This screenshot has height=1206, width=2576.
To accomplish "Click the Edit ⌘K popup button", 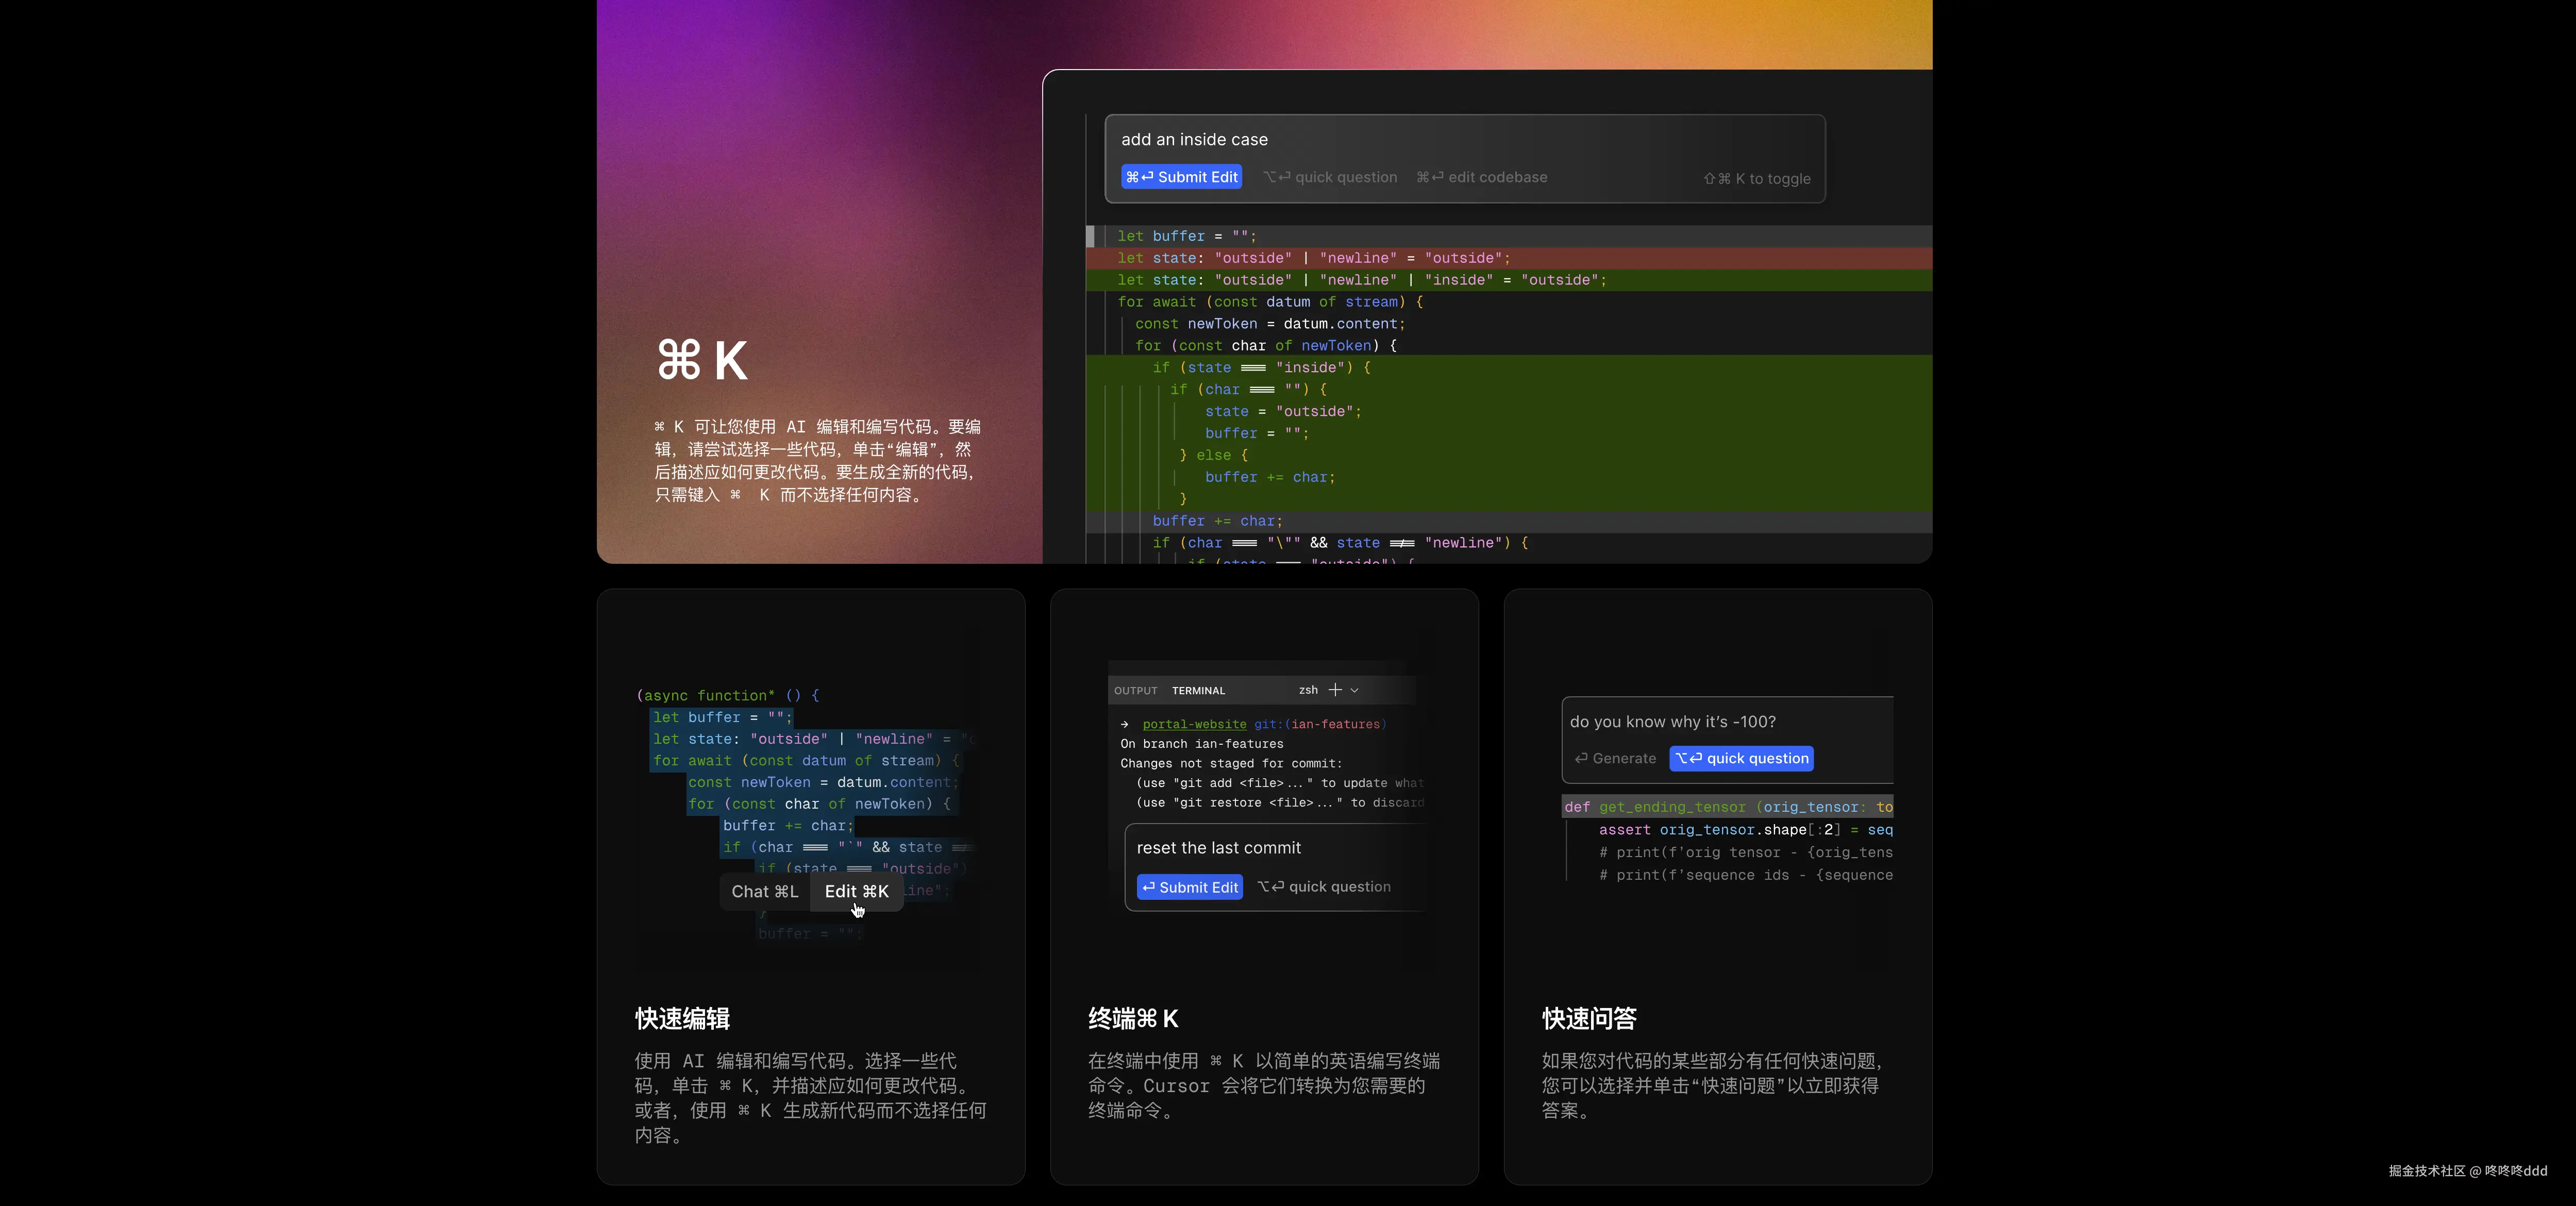I will coord(856,891).
